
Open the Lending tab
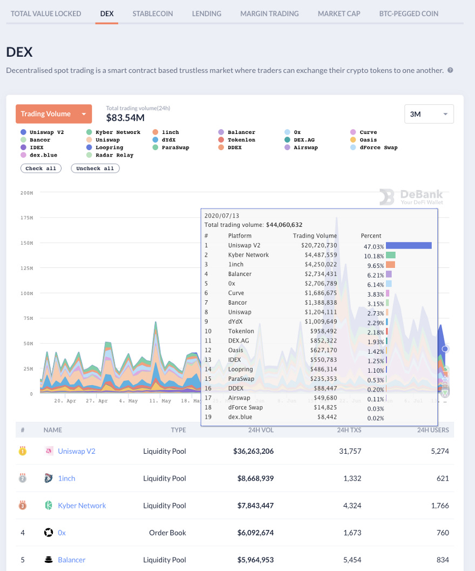pyautogui.click(x=206, y=14)
